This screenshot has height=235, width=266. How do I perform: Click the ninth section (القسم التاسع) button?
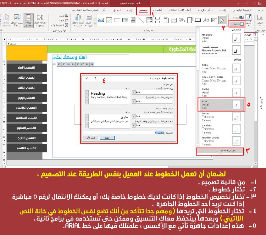tap(27, 148)
